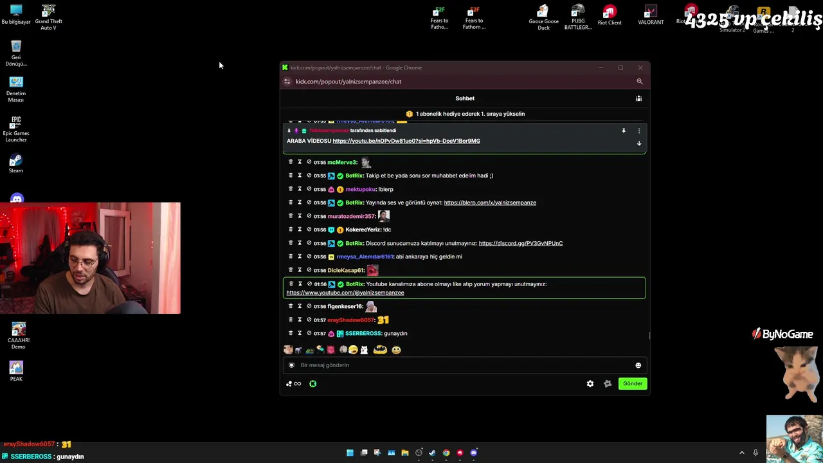Launch Riot Client from the desktop
823x463 pixels.
coord(610,15)
